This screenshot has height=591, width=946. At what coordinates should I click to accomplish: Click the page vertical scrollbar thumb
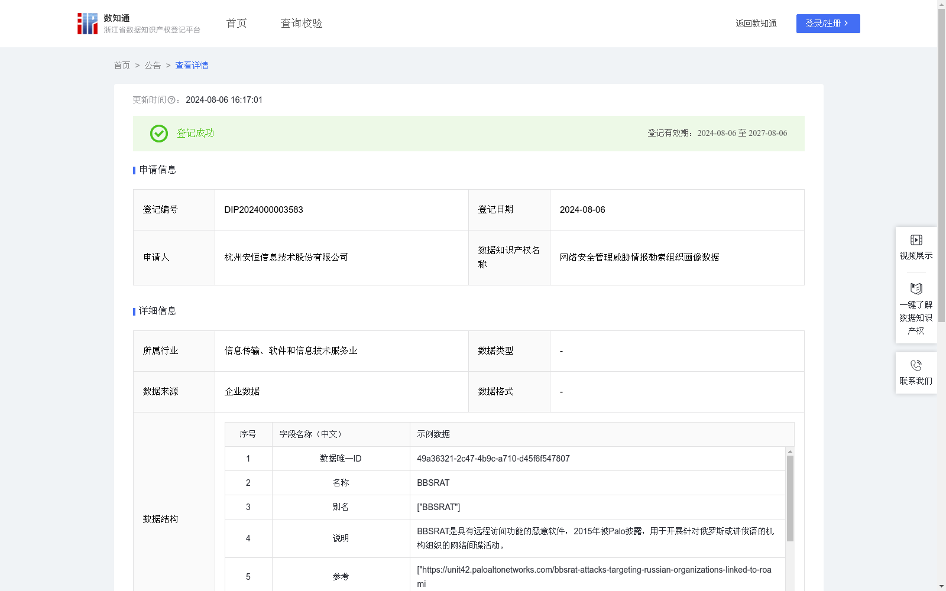point(941,165)
